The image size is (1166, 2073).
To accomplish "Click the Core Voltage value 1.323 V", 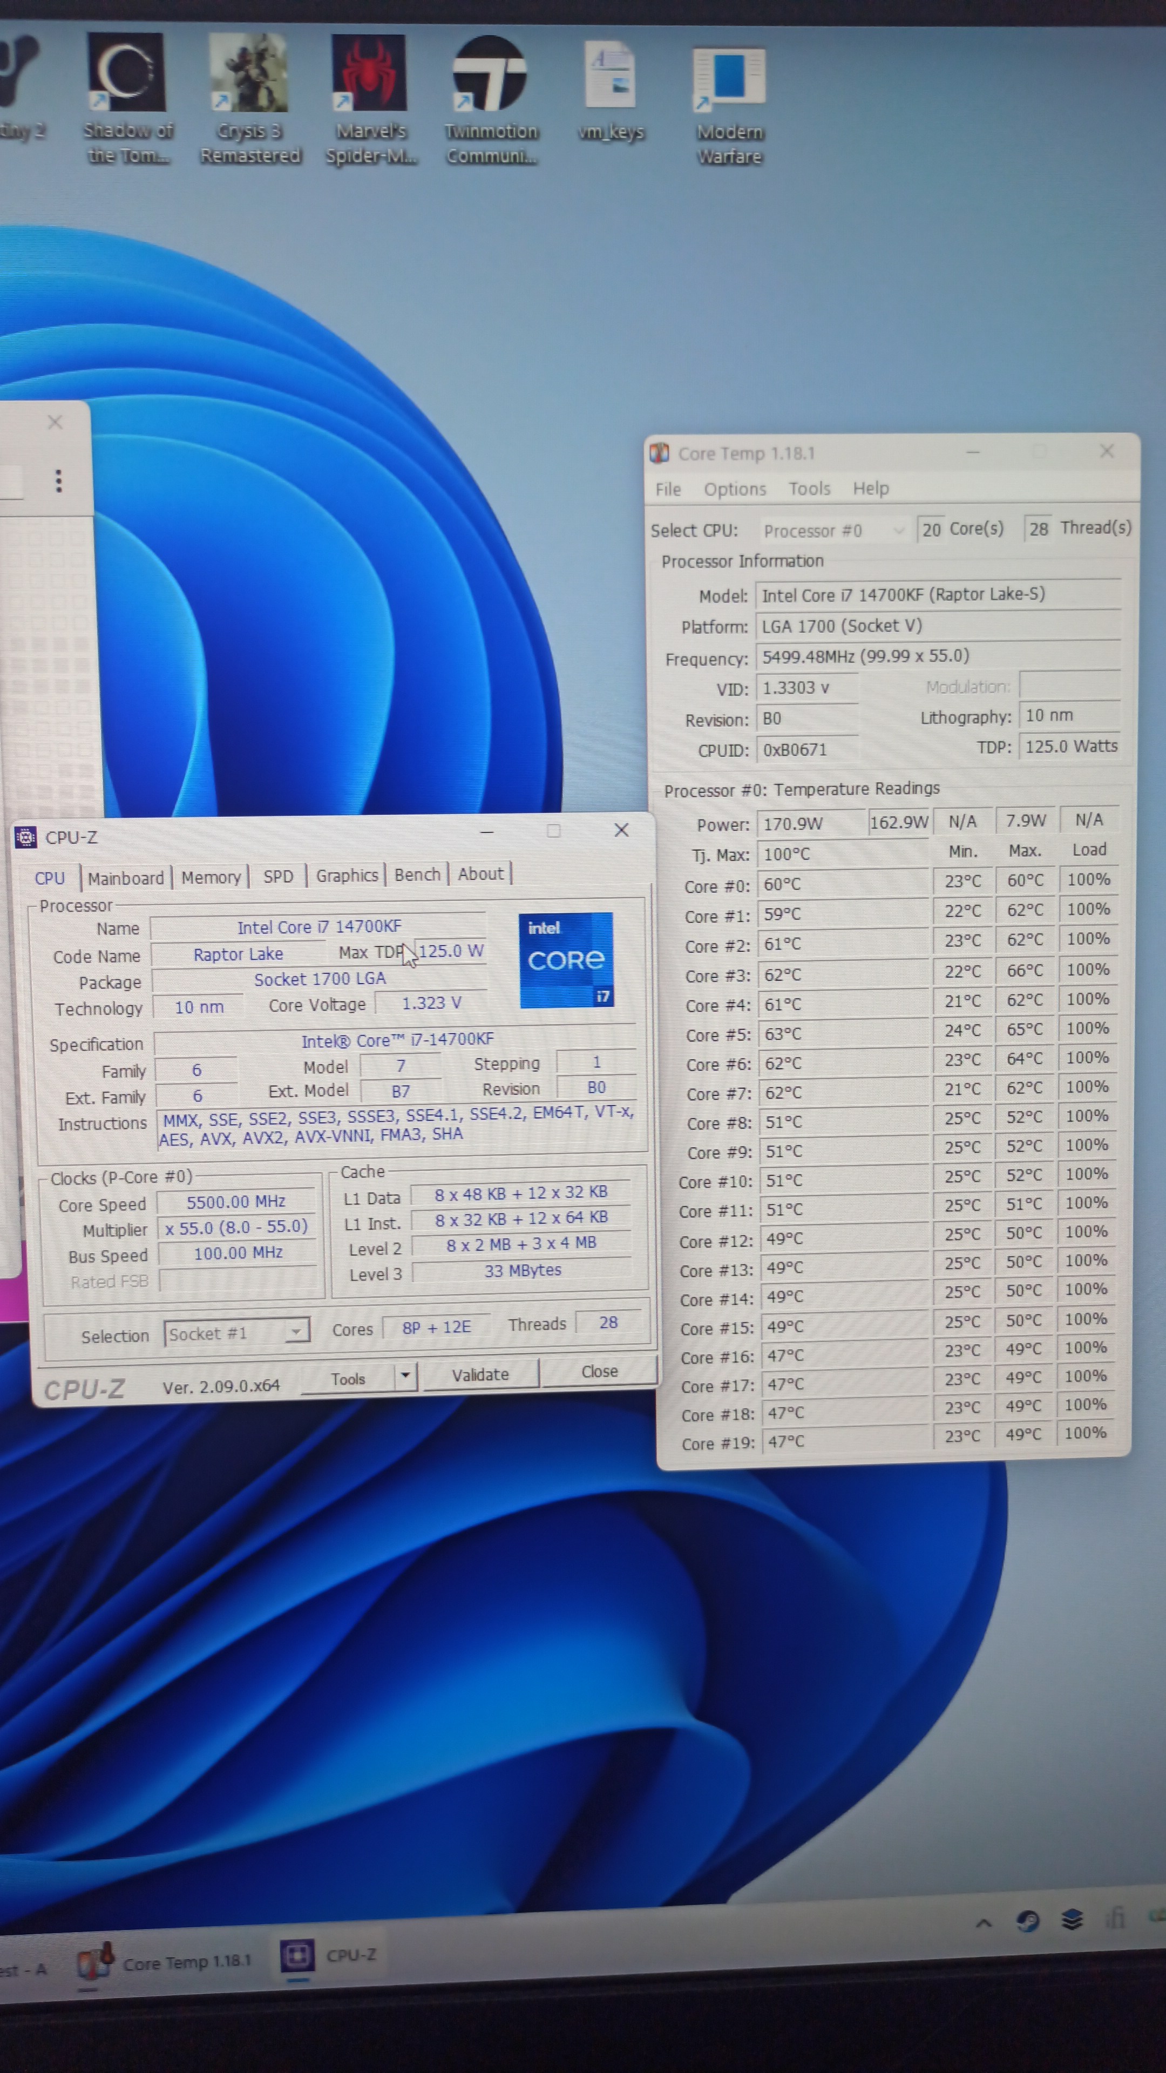I will (431, 1002).
